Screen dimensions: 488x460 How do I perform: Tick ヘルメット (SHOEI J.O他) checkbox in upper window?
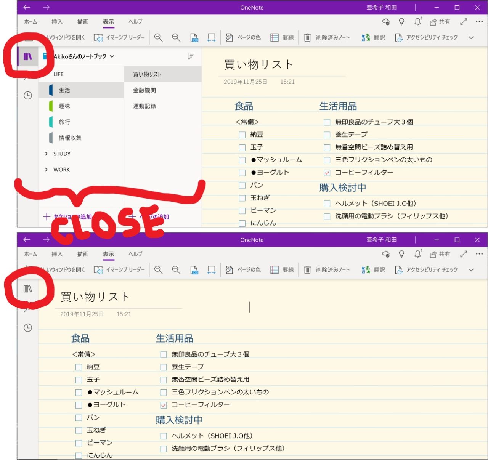coord(327,204)
